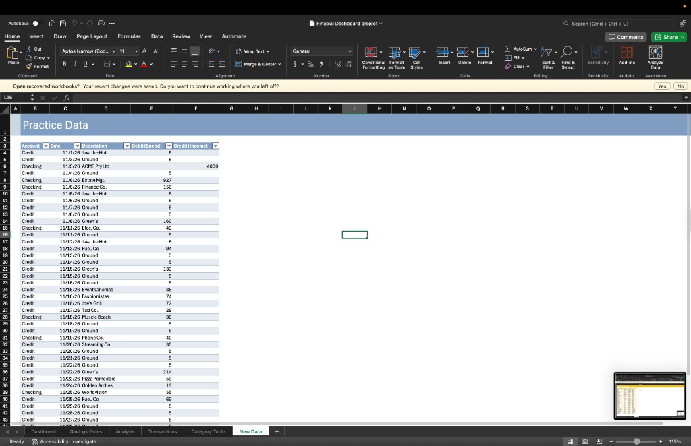This screenshot has height=446, width=691.
Task: Click the Comments button
Action: click(x=626, y=36)
